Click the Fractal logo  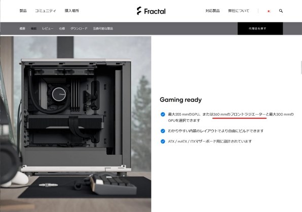coord(151,11)
